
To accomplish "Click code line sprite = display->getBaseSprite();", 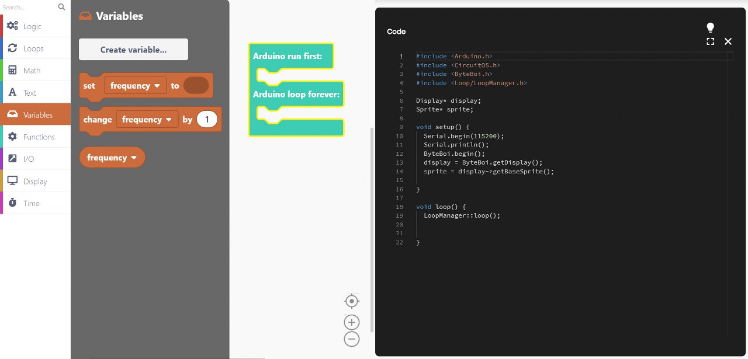I will pyautogui.click(x=489, y=172).
